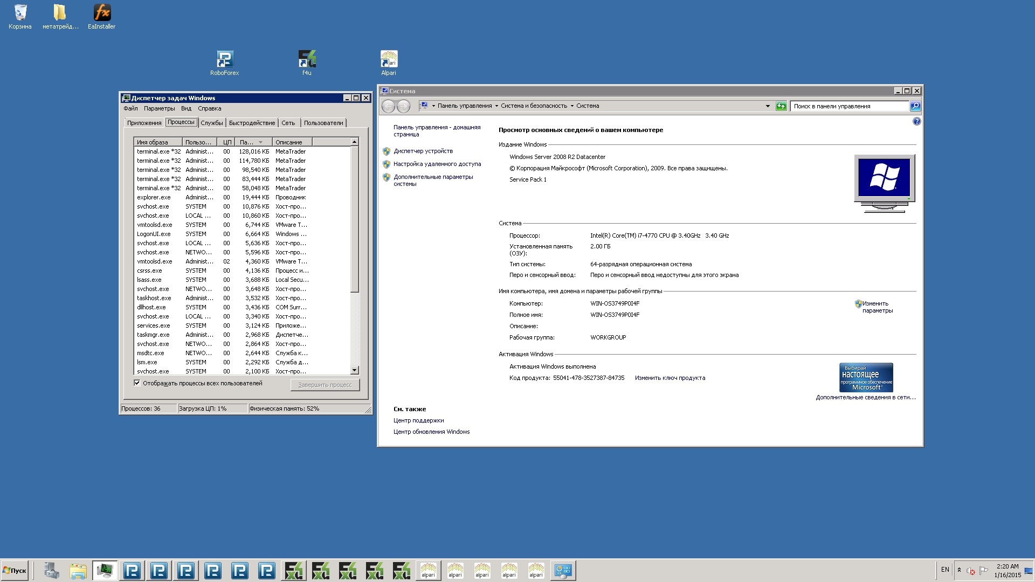Open Дополнительные сведения в сети link
This screenshot has width=1035, height=582.
point(866,397)
